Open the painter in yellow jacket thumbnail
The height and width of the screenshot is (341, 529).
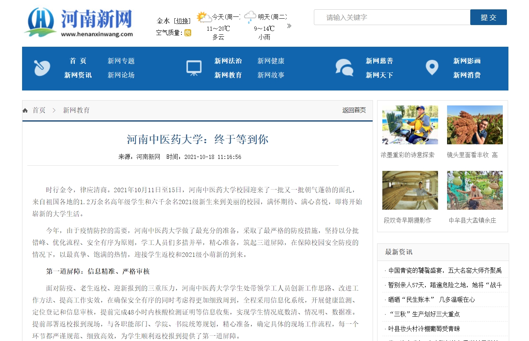click(410, 125)
